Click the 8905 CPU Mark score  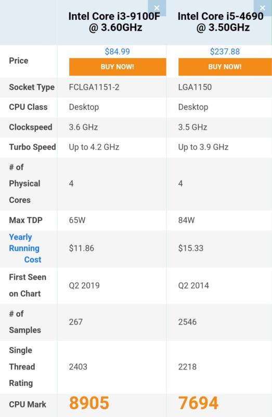pos(89,403)
